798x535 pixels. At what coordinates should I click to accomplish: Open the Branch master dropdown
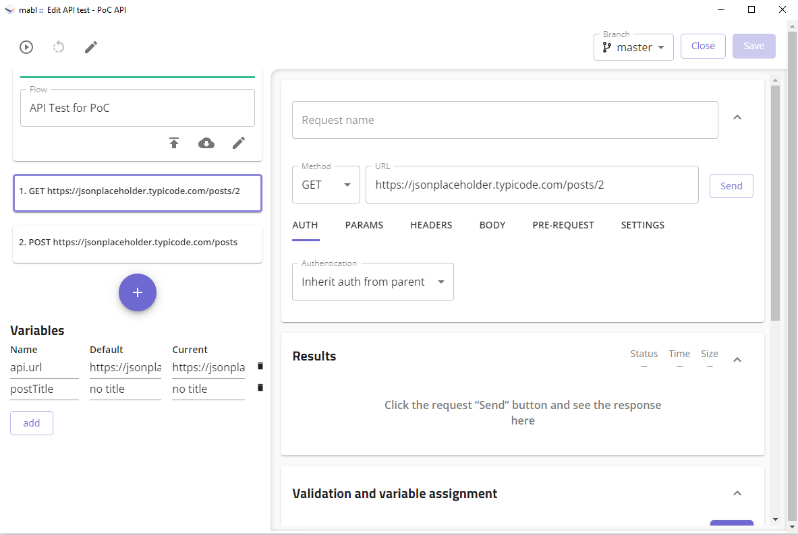633,47
